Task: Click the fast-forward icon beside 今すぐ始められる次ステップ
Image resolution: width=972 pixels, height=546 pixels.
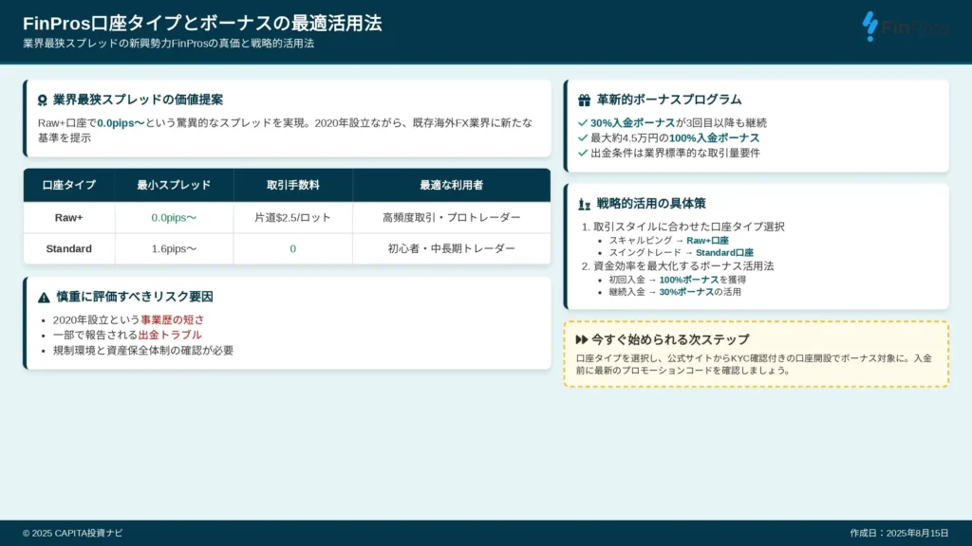Action: (x=582, y=339)
